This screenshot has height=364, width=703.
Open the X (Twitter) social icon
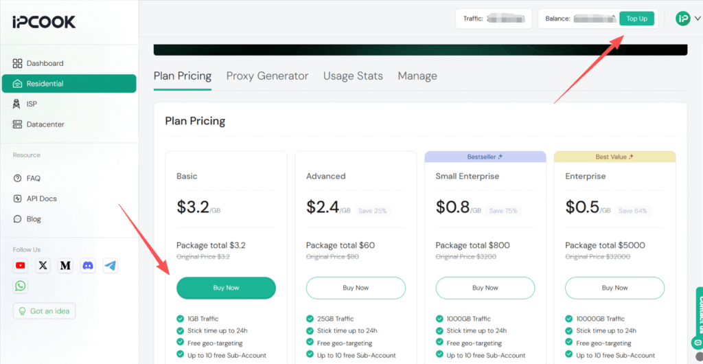coord(43,265)
